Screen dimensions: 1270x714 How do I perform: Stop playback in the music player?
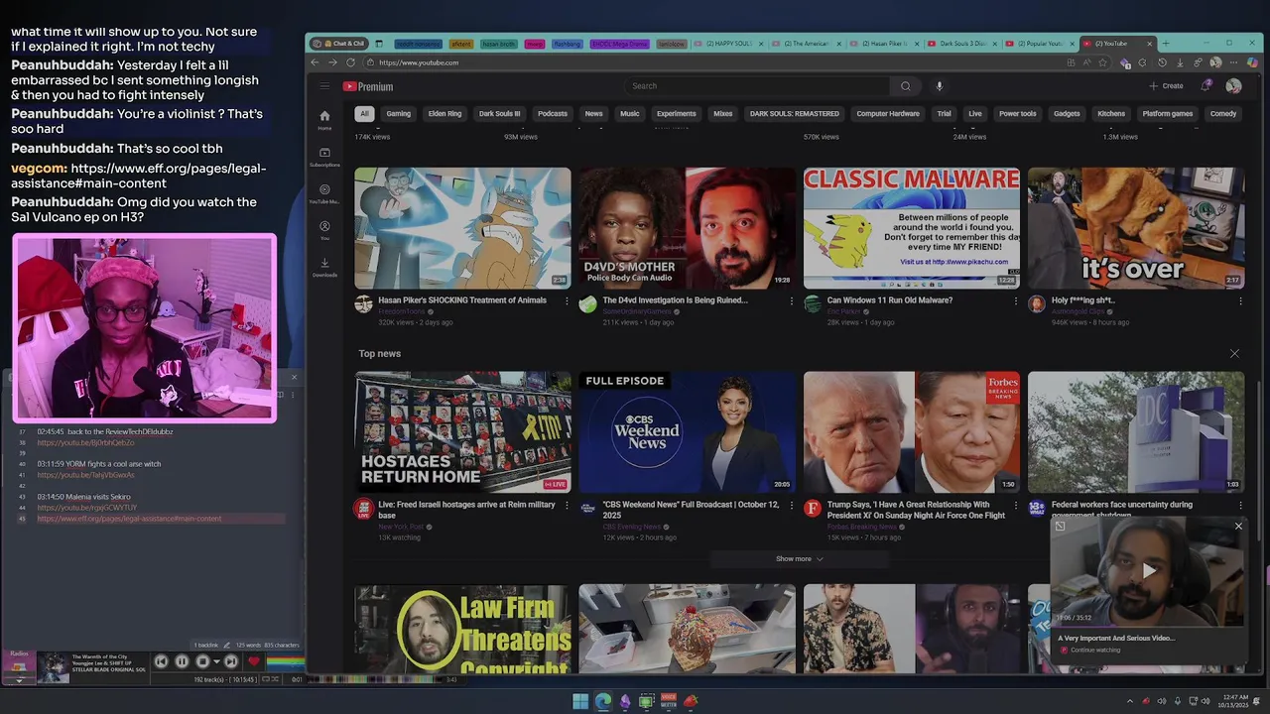(202, 661)
